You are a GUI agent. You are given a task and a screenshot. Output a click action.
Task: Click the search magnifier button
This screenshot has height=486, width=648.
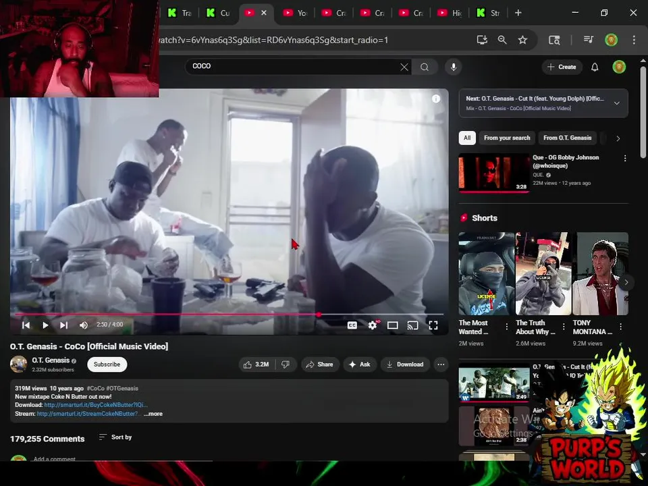425,67
